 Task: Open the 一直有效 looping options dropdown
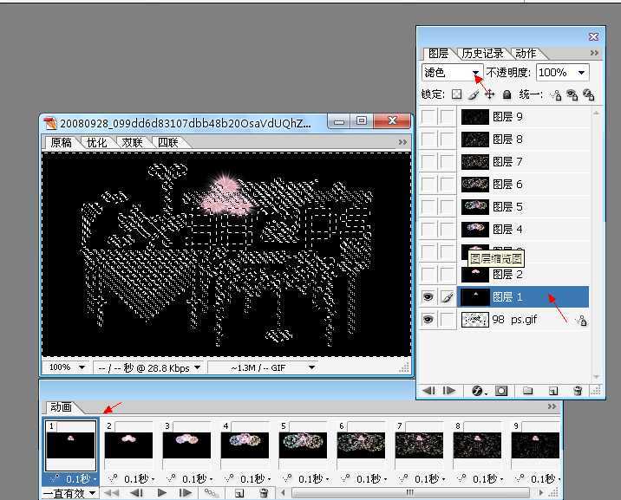92,493
